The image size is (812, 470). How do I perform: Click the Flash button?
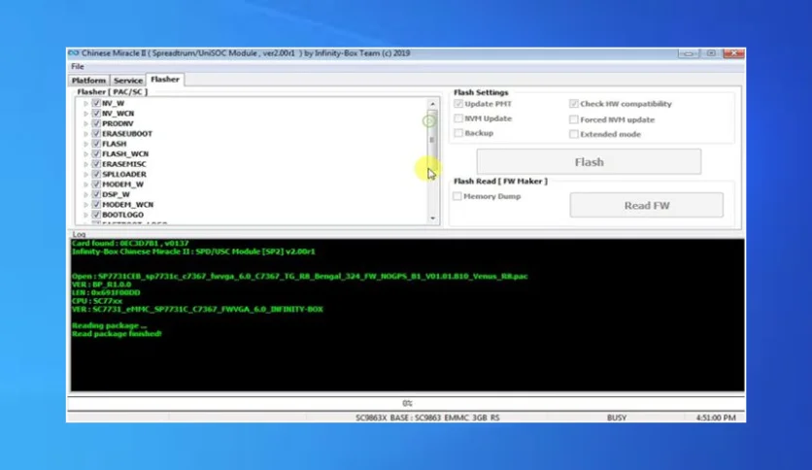[589, 162]
